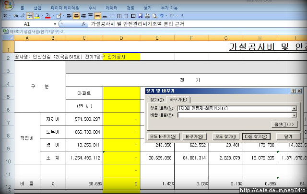Open the 데이터 ribbon tab
This screenshot has height=194, width=307.
pos(111,8)
